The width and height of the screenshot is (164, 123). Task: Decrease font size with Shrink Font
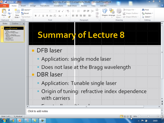pyautogui.click(x=63, y=11)
